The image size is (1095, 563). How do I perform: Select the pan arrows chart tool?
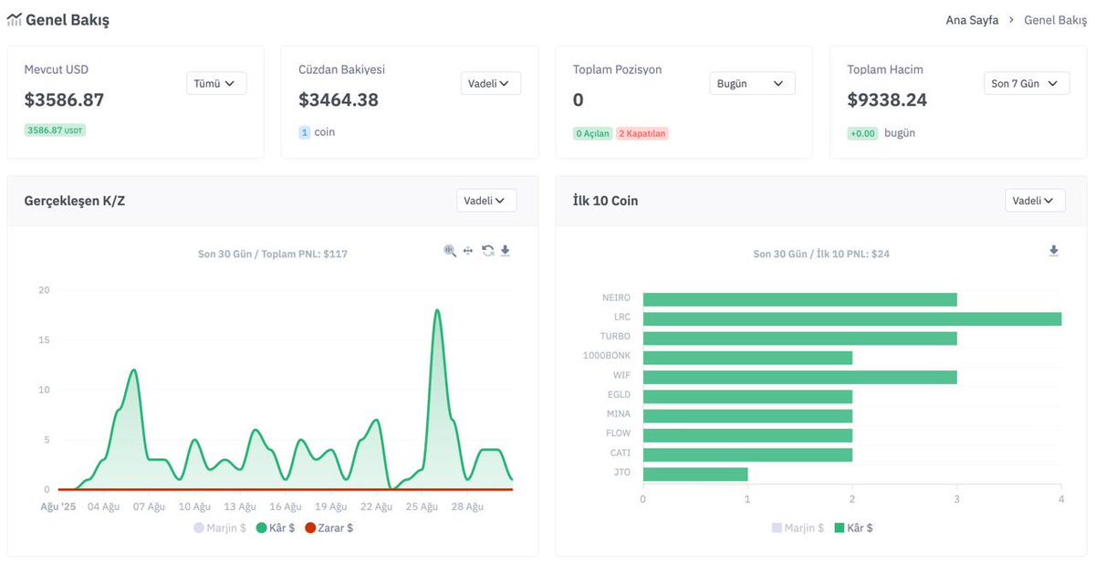point(468,251)
